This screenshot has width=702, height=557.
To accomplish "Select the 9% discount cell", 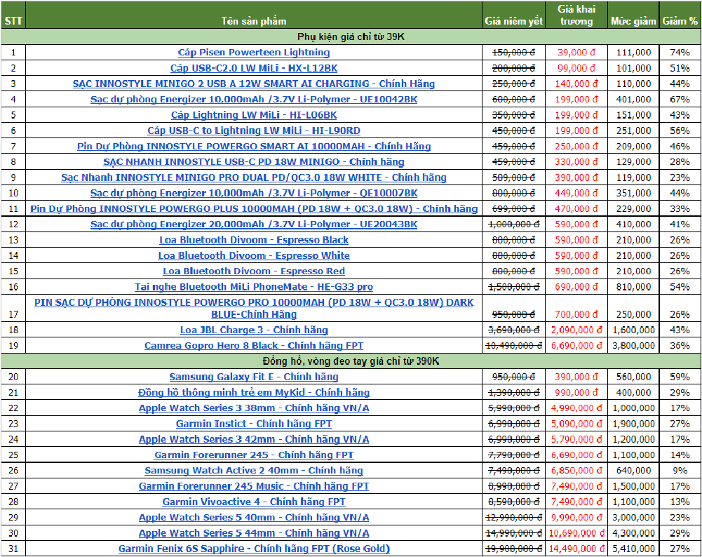I will point(680,471).
